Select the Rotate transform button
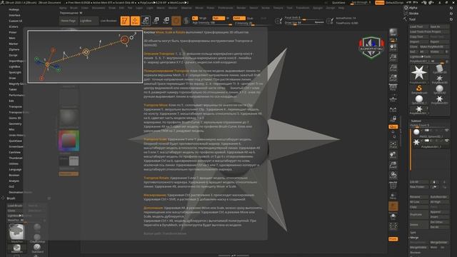 click(x=166, y=21)
